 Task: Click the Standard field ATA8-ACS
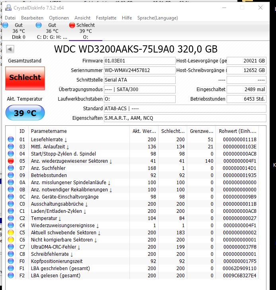click(x=185, y=109)
